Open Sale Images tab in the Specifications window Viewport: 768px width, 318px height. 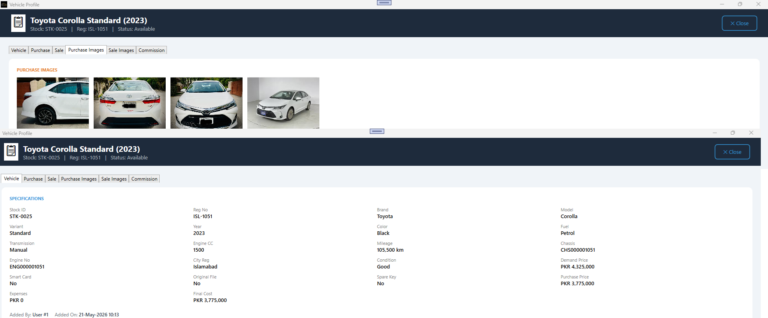tap(114, 179)
